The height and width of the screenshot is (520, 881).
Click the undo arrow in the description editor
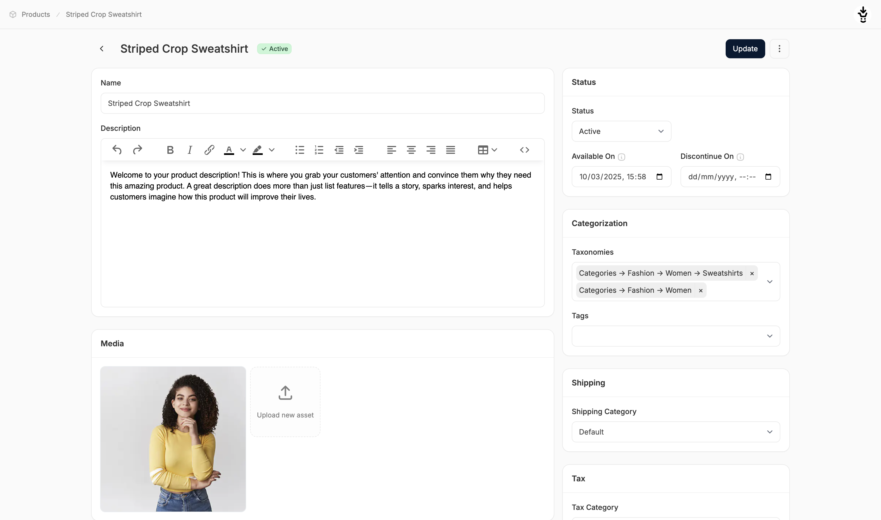coord(117,150)
